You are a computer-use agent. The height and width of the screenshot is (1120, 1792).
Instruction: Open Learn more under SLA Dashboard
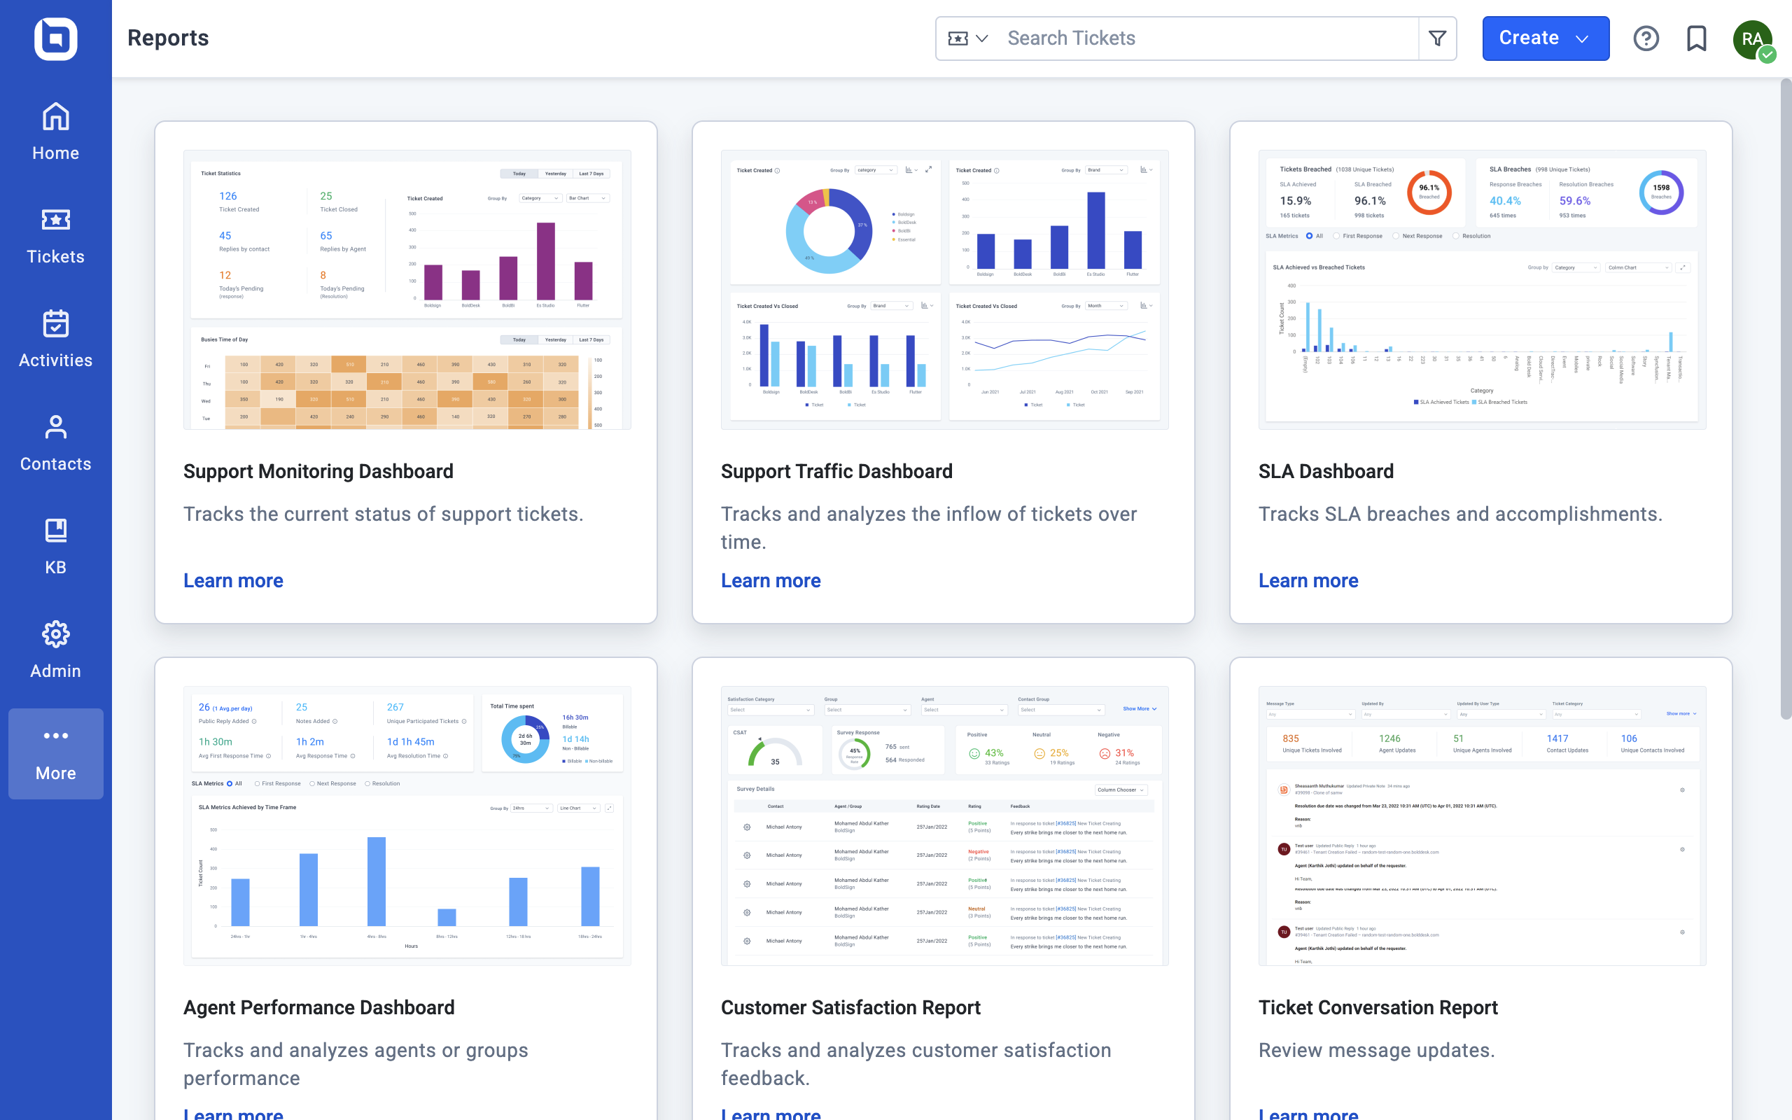click(x=1308, y=581)
